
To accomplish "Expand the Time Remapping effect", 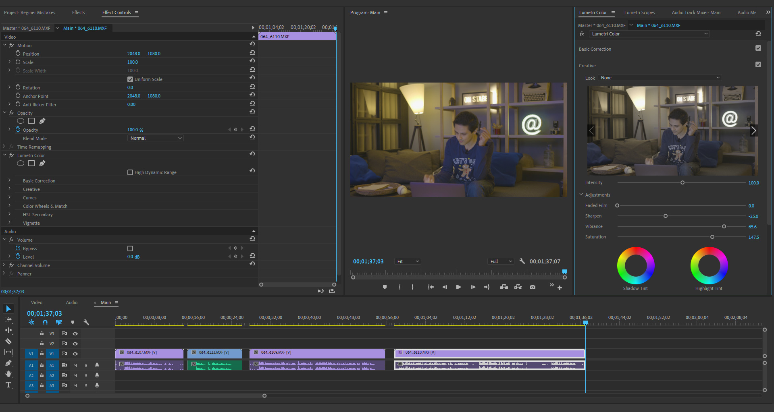I will pos(4,147).
